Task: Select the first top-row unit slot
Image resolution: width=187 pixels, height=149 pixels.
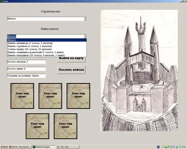Action: (x=22, y=96)
